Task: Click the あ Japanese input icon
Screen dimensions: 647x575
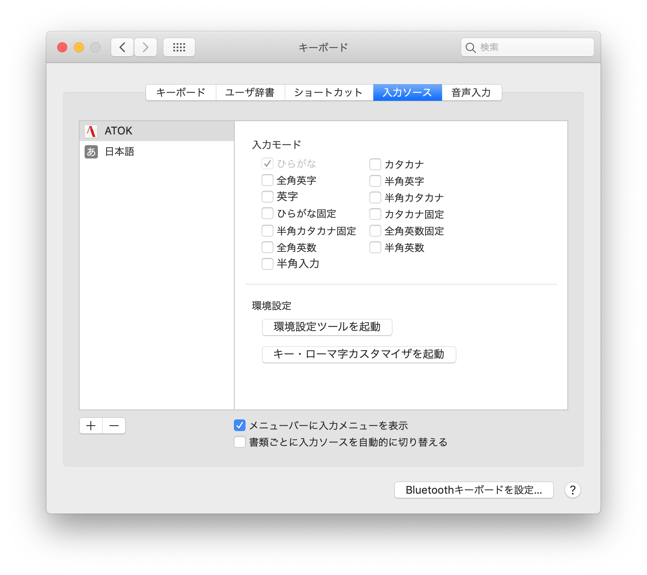Action: click(91, 152)
